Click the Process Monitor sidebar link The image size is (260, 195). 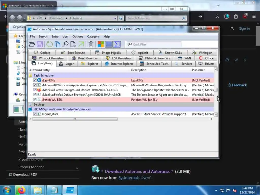[31, 167]
